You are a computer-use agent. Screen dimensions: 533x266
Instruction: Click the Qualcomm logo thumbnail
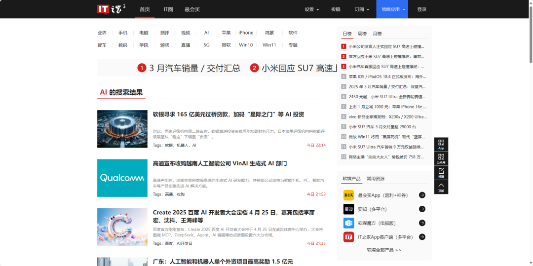[122, 178]
